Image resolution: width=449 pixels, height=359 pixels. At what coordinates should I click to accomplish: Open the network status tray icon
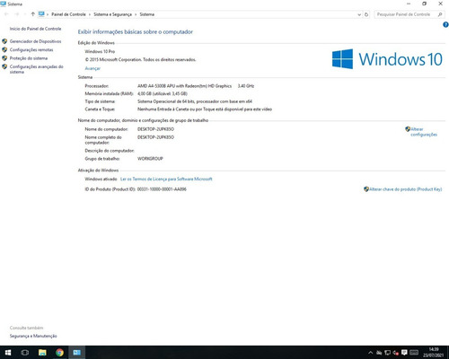click(x=387, y=353)
